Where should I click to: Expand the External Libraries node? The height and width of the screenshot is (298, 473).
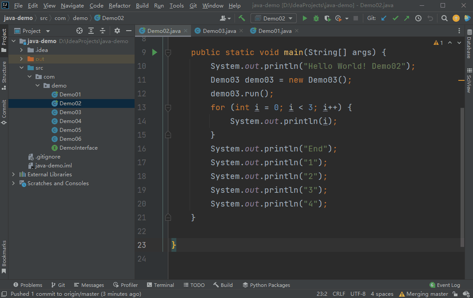tap(14, 175)
